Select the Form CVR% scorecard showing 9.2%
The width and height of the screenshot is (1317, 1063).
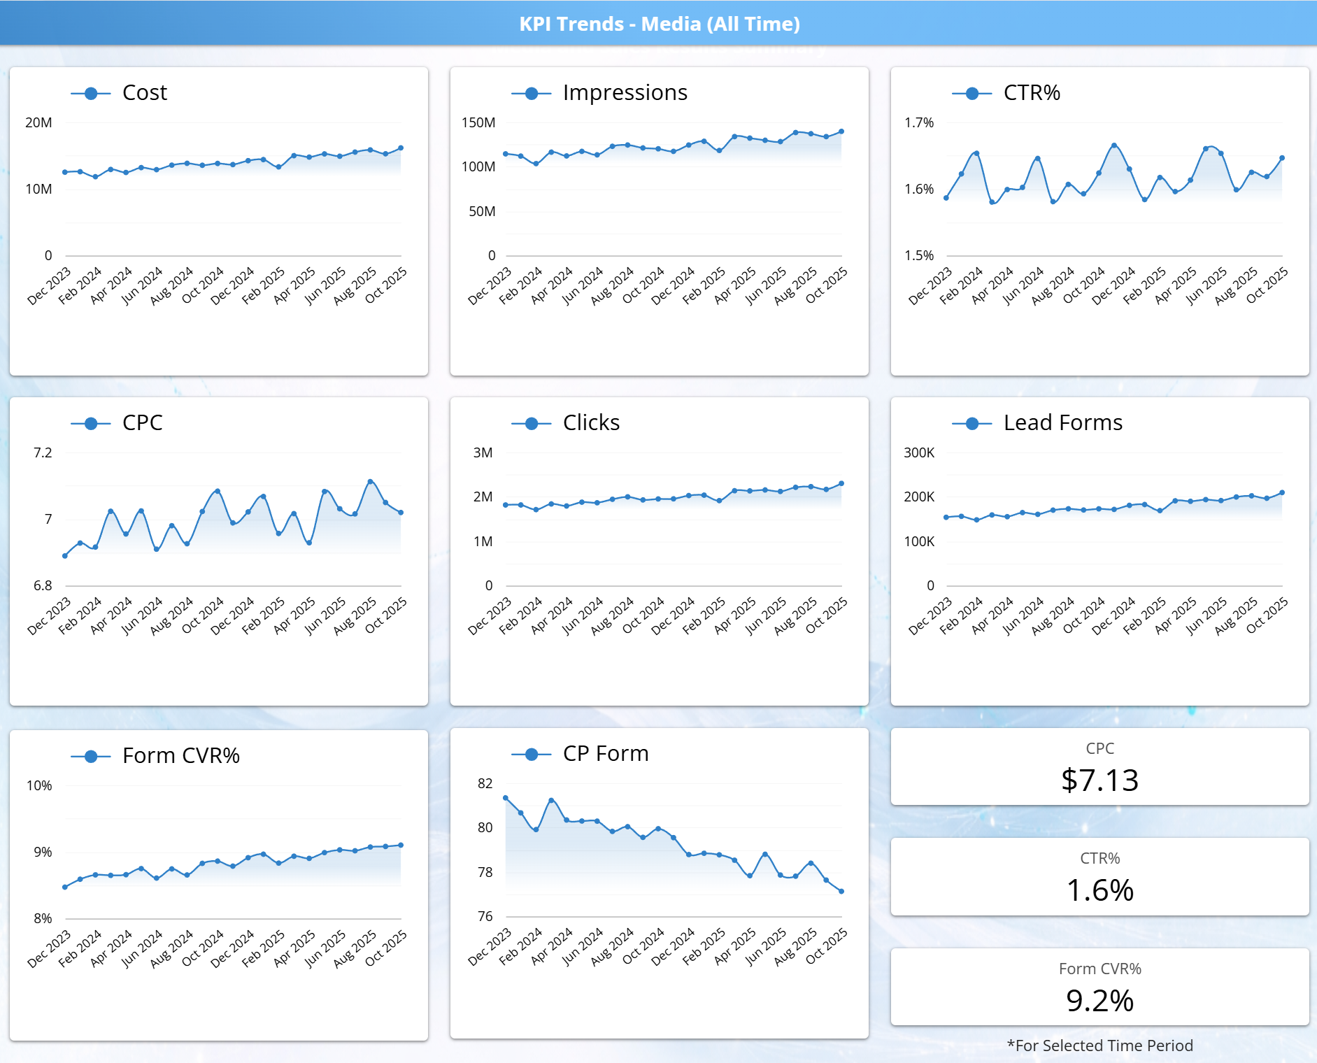point(1099,987)
